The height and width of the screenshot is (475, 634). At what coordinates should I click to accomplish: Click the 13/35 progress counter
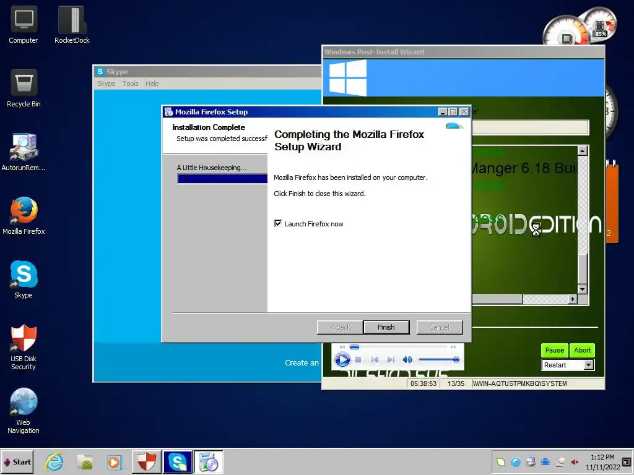point(456,383)
